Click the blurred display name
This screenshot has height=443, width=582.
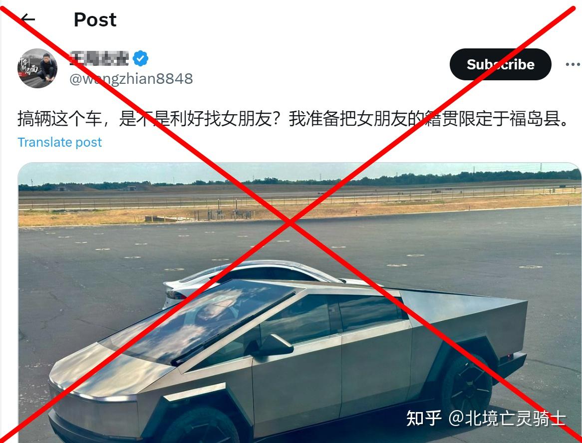coord(99,58)
